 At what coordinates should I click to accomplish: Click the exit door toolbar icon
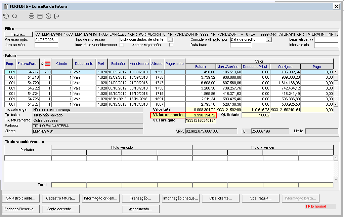pyautogui.click(x=57, y=16)
